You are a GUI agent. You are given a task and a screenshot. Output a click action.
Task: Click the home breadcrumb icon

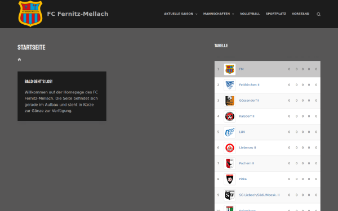[x=19, y=60]
